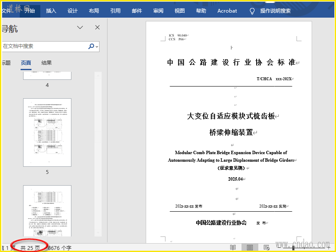Switch to Read Mode view icon
This screenshot has height=252, width=336.
click(233, 247)
